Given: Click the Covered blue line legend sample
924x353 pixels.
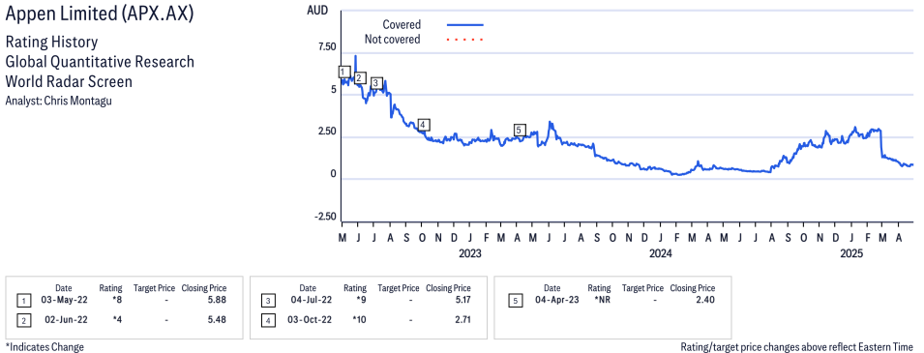Looking at the screenshot, I should (465, 25).
